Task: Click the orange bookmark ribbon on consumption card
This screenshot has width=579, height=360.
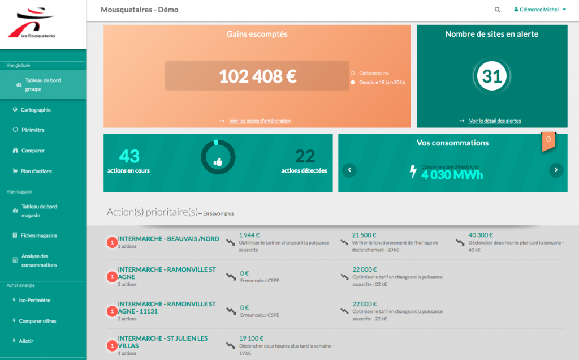Action: (x=548, y=142)
